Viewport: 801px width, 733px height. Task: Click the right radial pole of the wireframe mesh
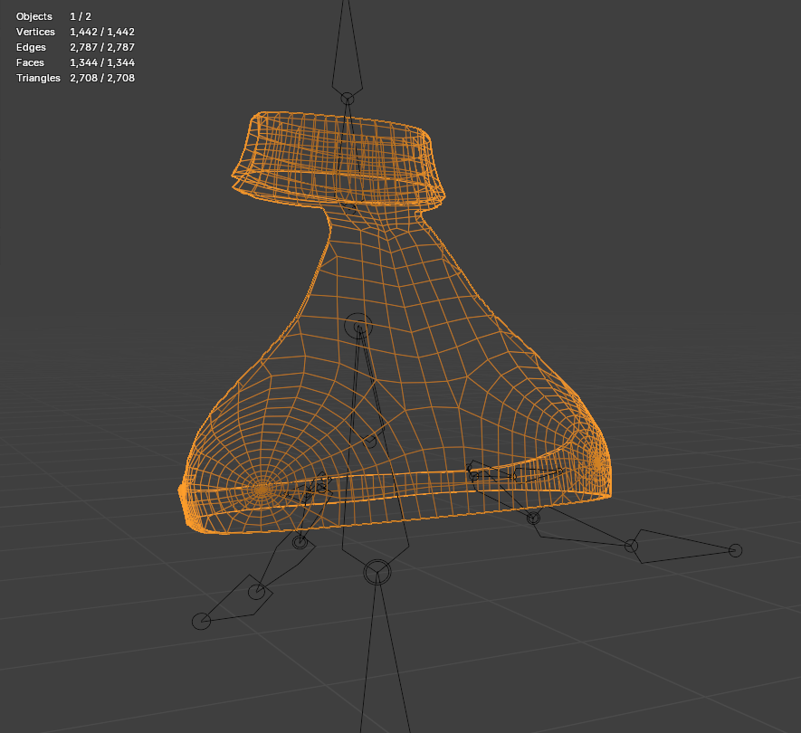pyautogui.click(x=596, y=462)
